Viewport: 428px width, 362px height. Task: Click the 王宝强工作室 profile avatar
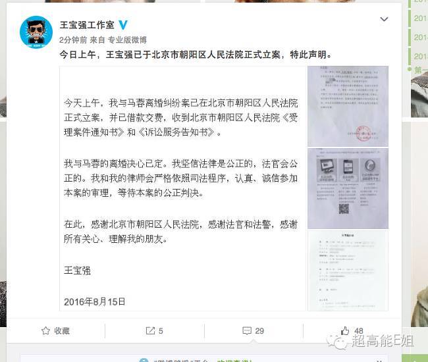click(x=36, y=32)
